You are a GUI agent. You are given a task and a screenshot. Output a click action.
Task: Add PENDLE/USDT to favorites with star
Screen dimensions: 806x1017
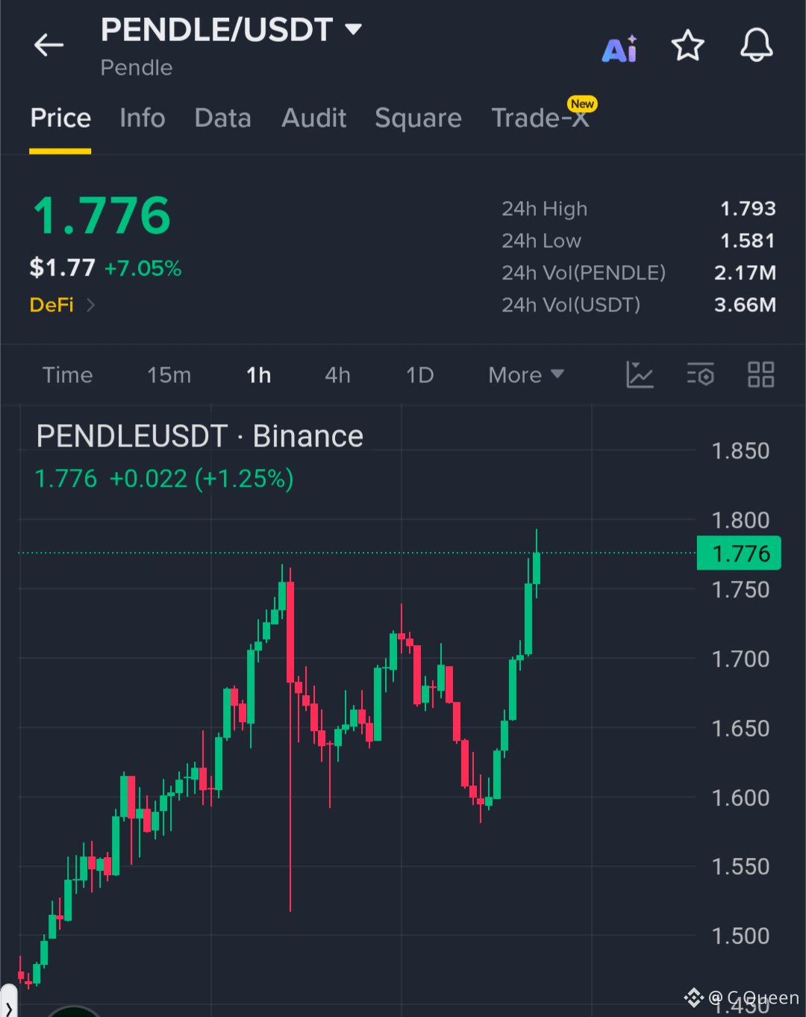(x=687, y=46)
